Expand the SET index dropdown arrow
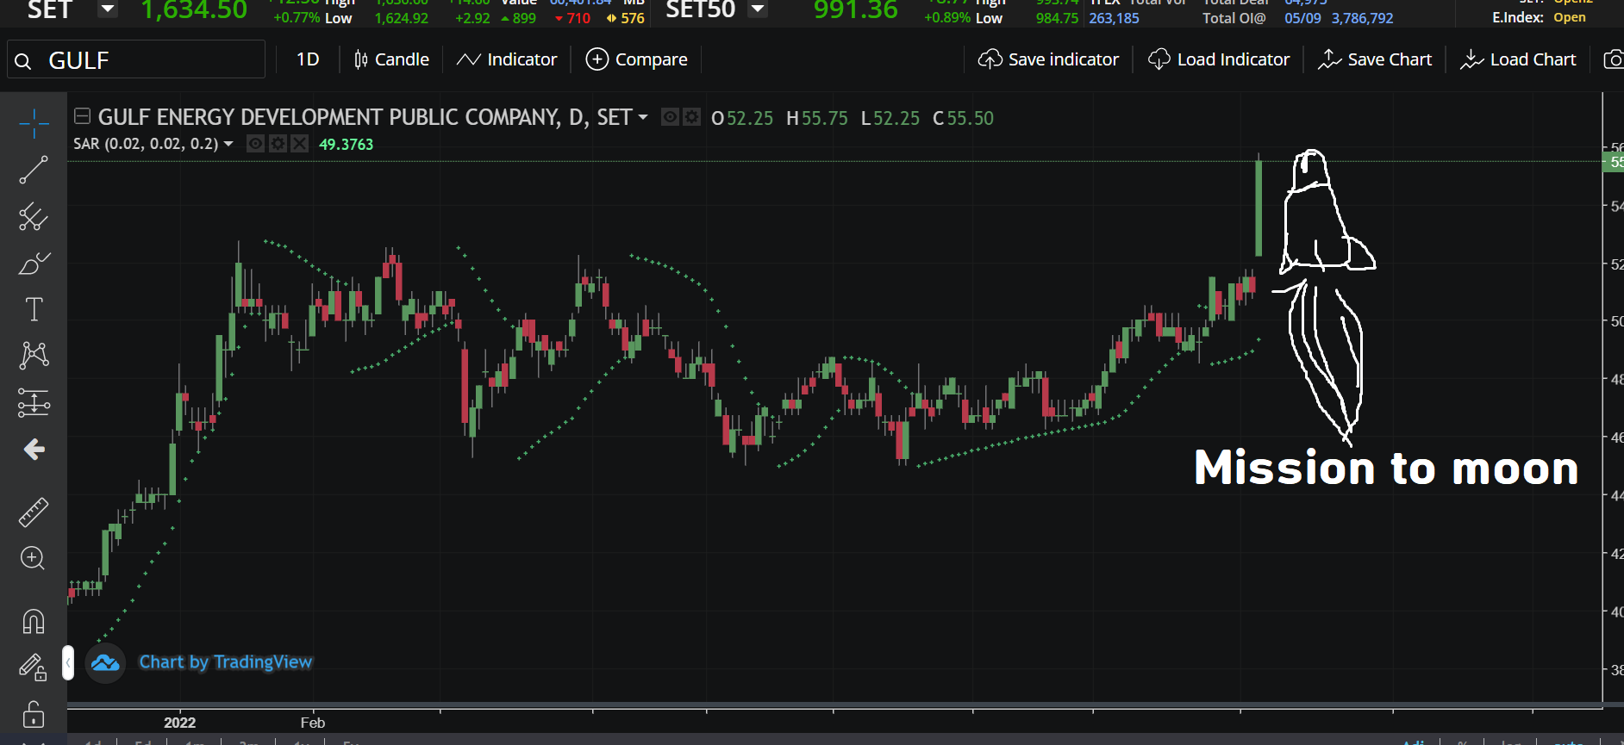Viewport: 1624px width, 745px height. (108, 9)
